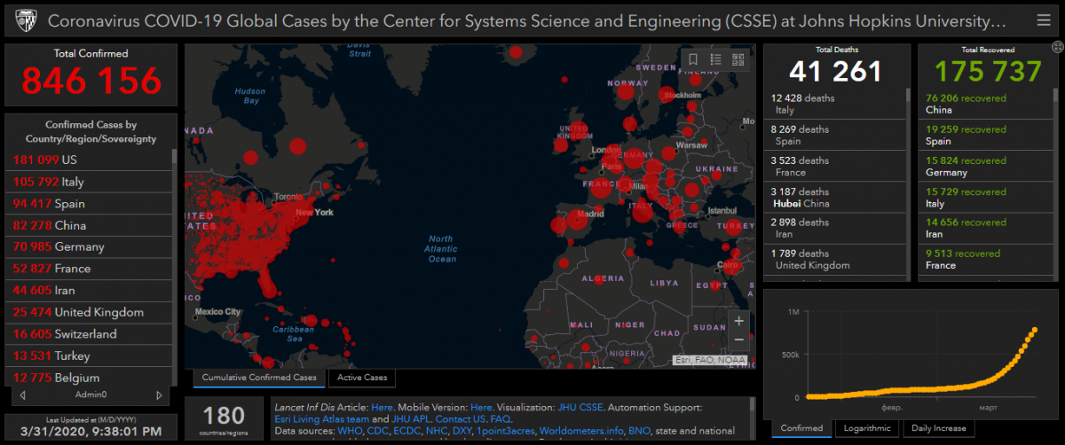Click 12 428 deaths Italy entry

click(834, 104)
